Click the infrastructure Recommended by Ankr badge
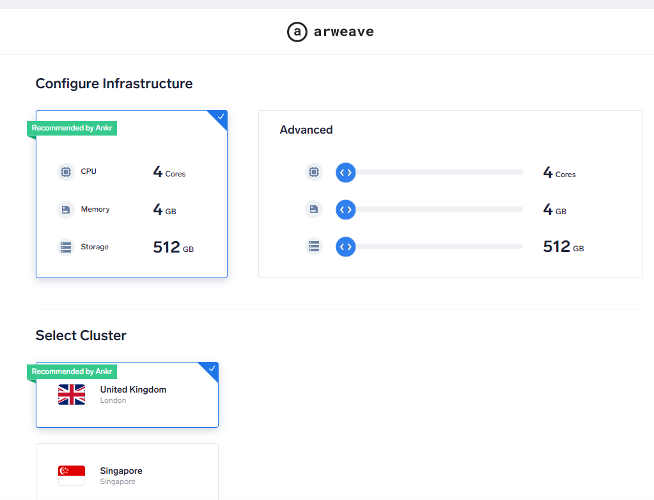Screen dimensions: 654x500 tap(72, 128)
